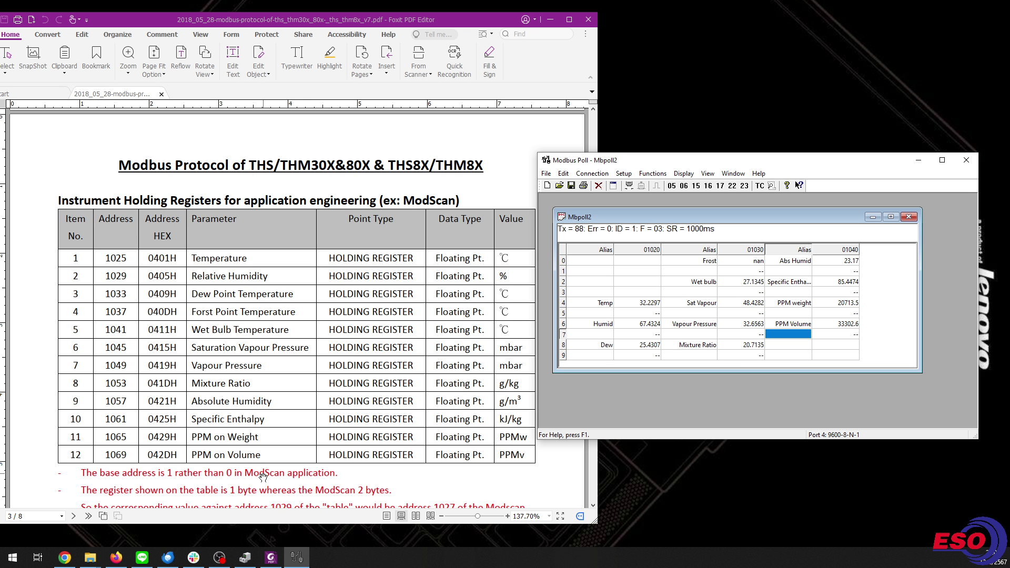Image resolution: width=1010 pixels, height=568 pixels.
Task: Expand the zoom percentage dropdown
Action: coord(549,516)
